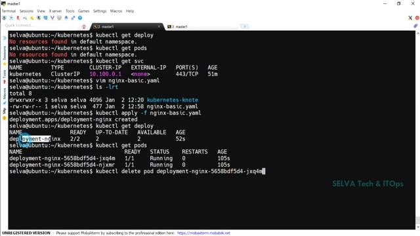Screen dimensions: 420x236
Task: Click the Quick connect input field
Action: 41,26
